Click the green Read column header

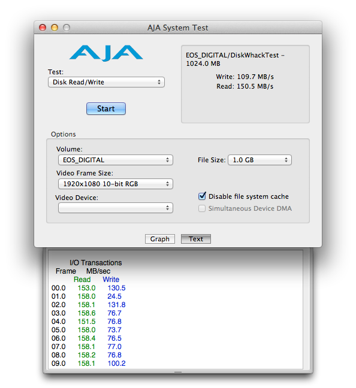pyautogui.click(x=82, y=280)
